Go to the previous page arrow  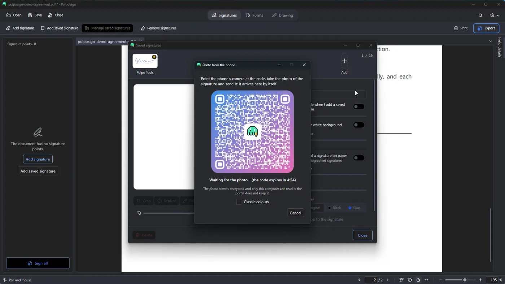click(x=359, y=280)
